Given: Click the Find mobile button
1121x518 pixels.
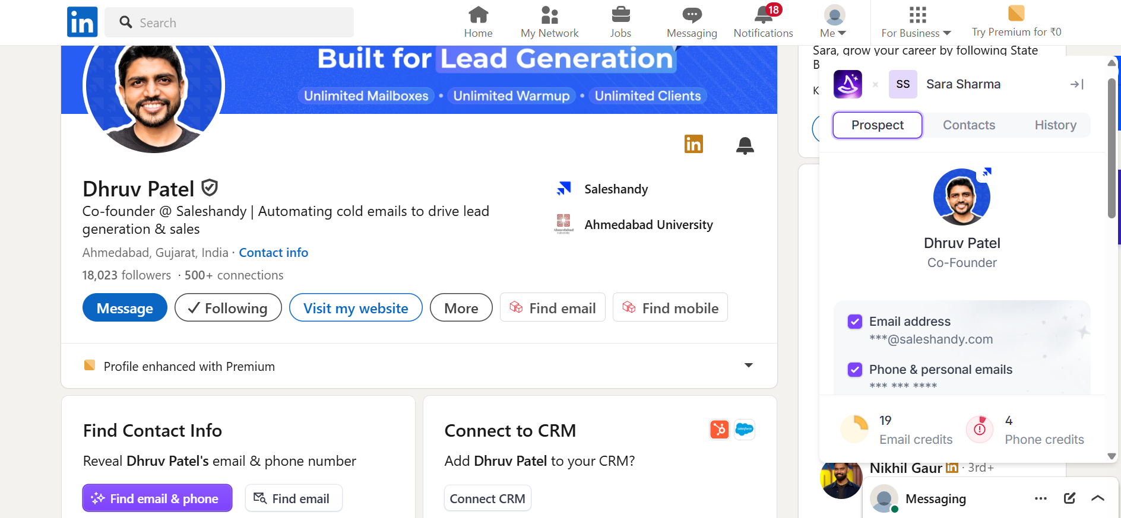Looking at the screenshot, I should click(670, 307).
